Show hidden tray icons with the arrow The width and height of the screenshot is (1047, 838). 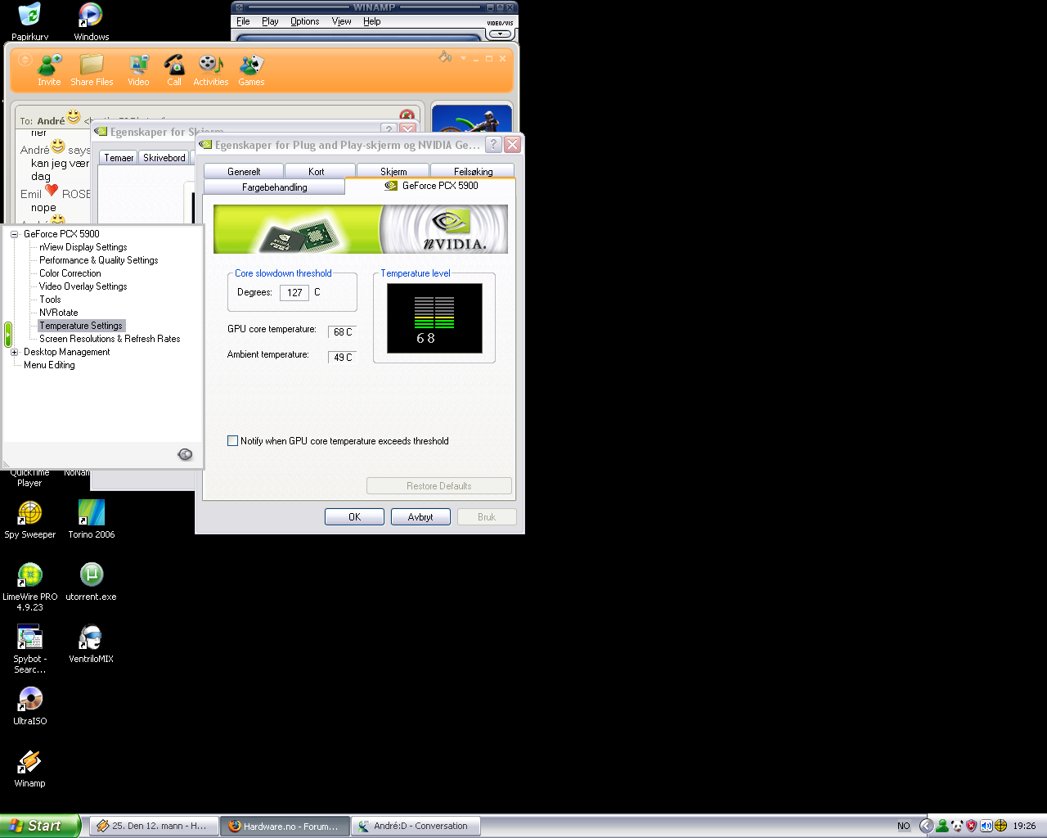coord(926,826)
